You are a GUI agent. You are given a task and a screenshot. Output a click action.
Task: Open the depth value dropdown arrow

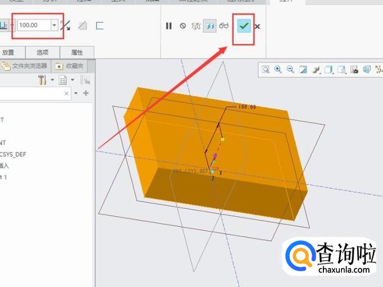tap(54, 25)
